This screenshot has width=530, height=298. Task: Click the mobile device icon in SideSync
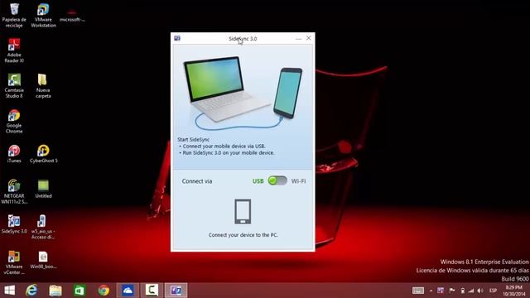click(243, 212)
